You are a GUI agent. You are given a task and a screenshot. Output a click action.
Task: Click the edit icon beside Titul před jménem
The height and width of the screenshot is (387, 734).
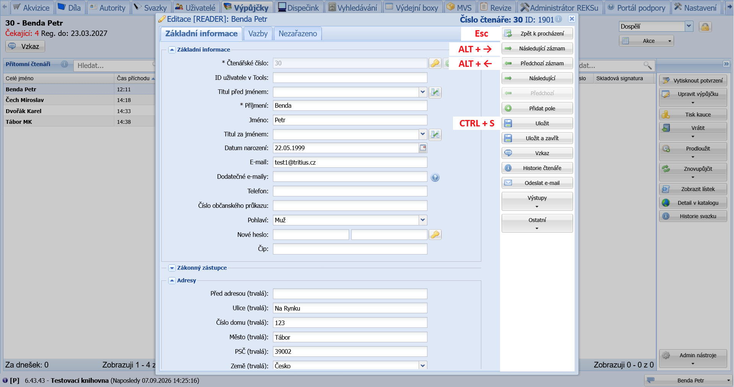435,92
